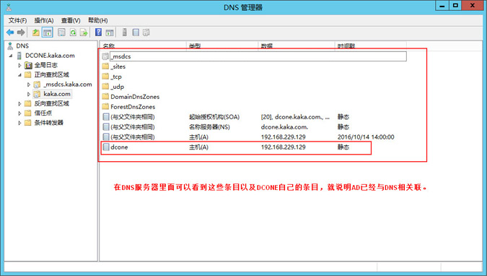Click the Properties toolbar icon
Viewport: 487px width, 276px height.
pos(61,33)
